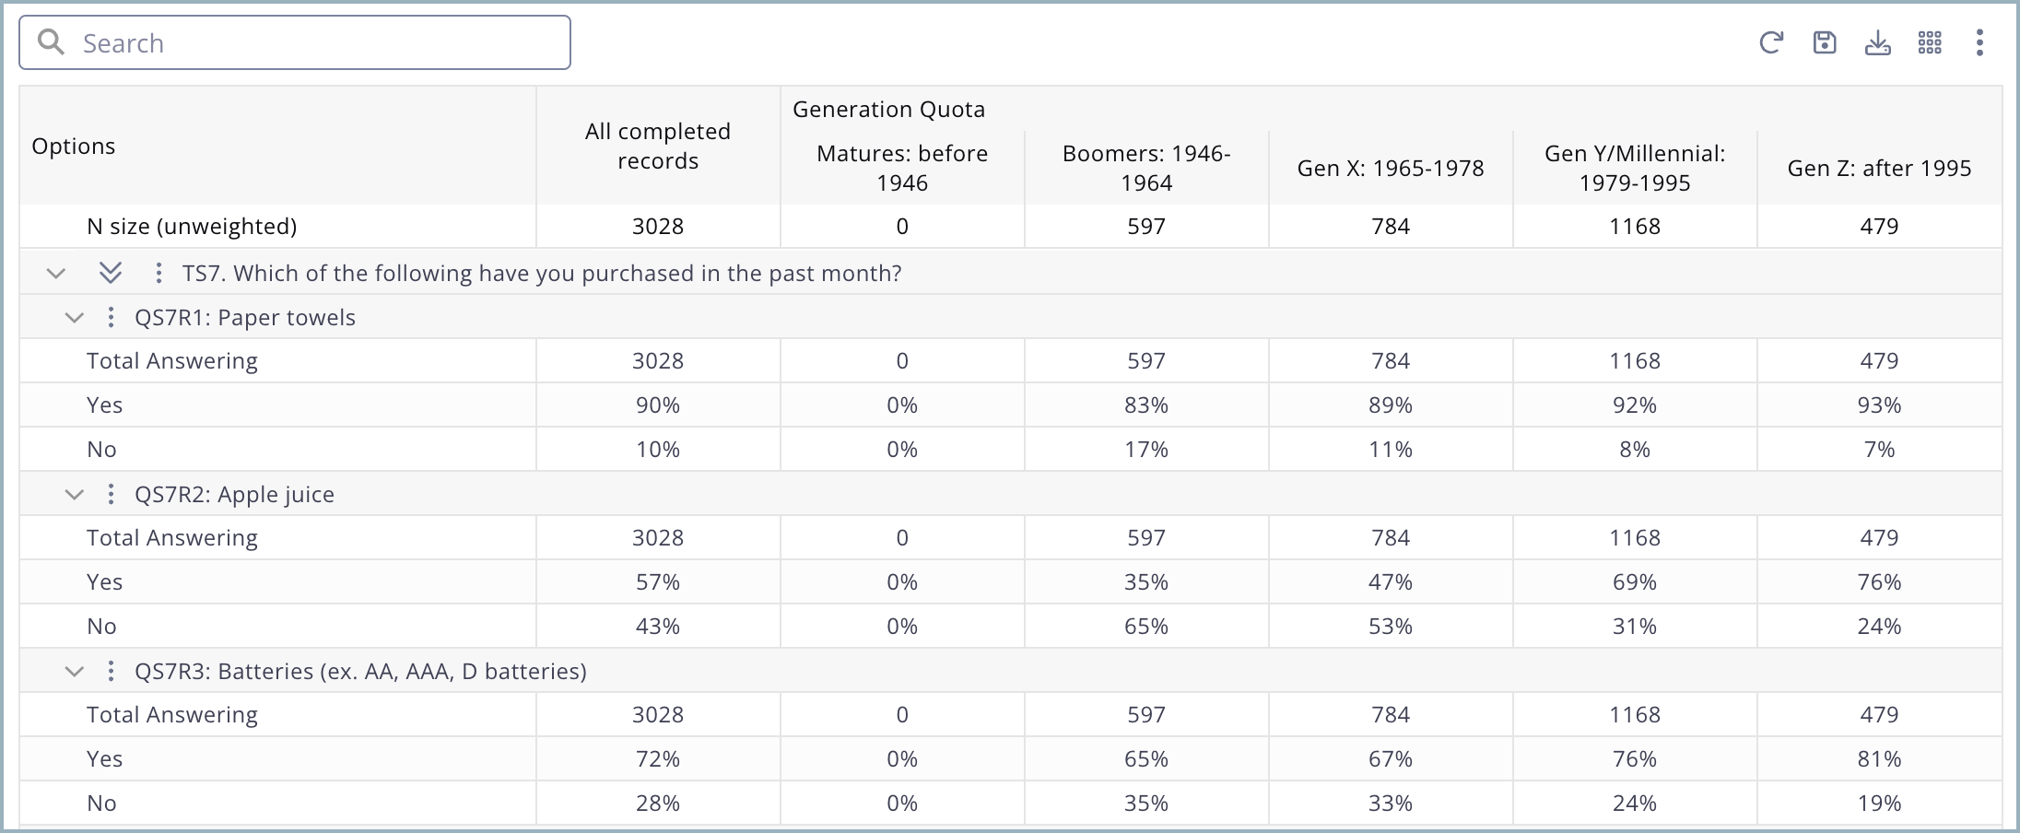The width and height of the screenshot is (2020, 833).
Task: Click the search magnifier icon
Action: 52,42
